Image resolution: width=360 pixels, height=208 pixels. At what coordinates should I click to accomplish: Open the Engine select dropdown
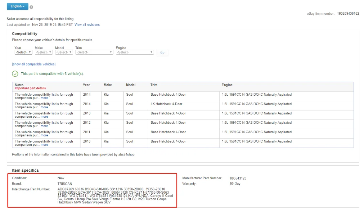click(135, 52)
